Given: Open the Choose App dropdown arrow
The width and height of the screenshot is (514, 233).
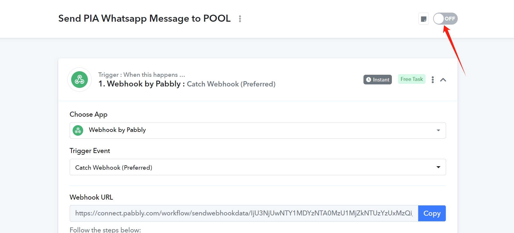Looking at the screenshot, I should coord(438,130).
